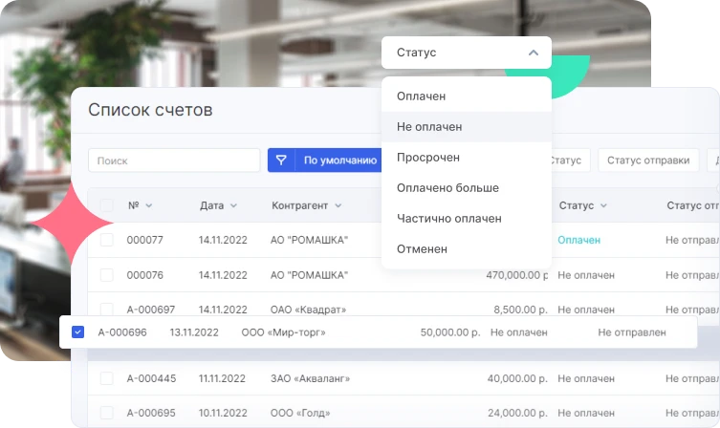
Task: Choose Отменен from the status menu
Action: (x=422, y=249)
